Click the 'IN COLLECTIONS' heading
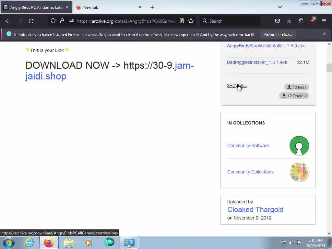Image resolution: width=332 pixels, height=249 pixels. coord(246,123)
